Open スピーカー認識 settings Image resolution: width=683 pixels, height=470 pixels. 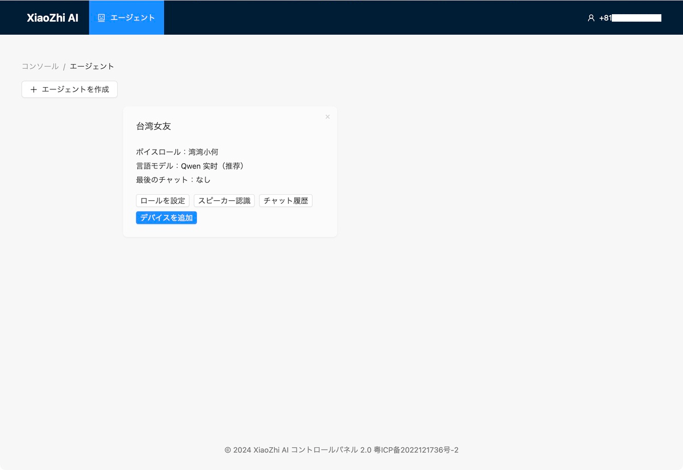224,201
